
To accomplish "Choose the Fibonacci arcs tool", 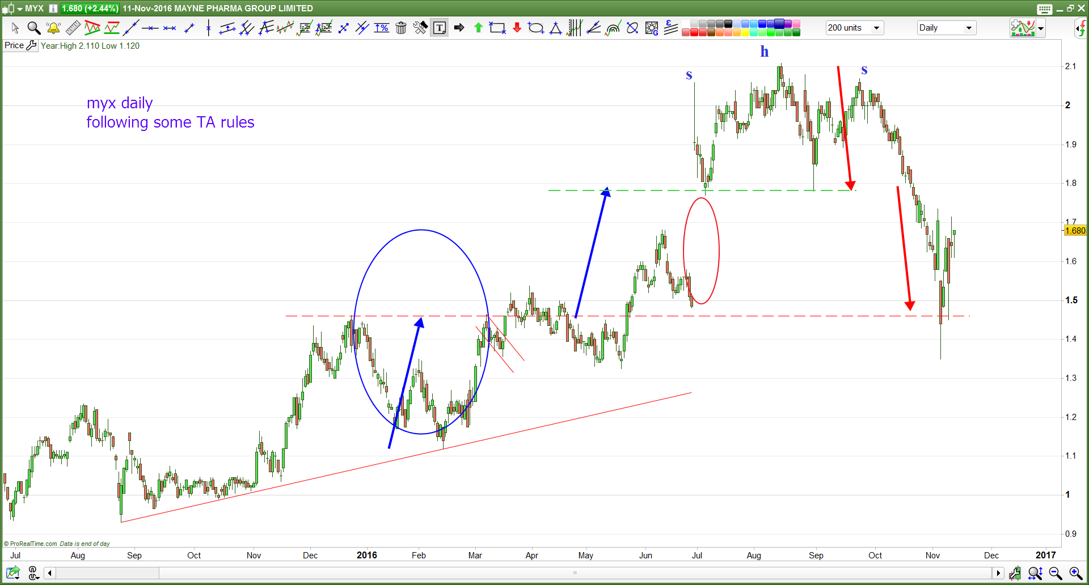I will tap(613, 28).
